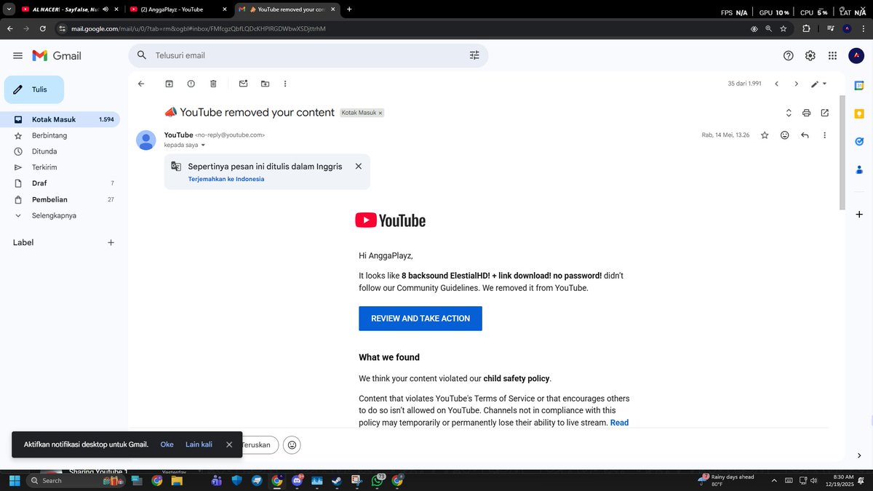The image size is (873, 491).
Task: Open Contacts in the side panel
Action: tap(859, 169)
